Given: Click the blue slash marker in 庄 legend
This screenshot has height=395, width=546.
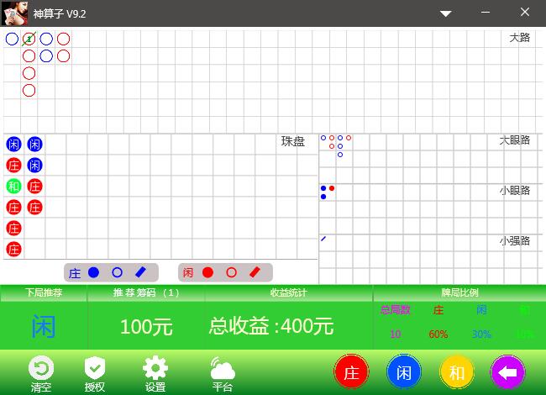Looking at the screenshot, I should coord(140,272).
